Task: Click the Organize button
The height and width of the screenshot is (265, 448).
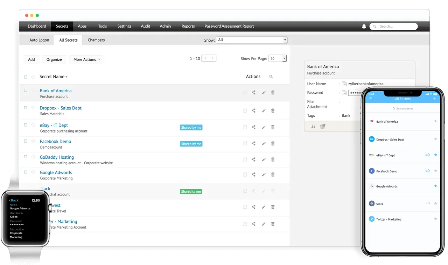Action: coord(54,59)
